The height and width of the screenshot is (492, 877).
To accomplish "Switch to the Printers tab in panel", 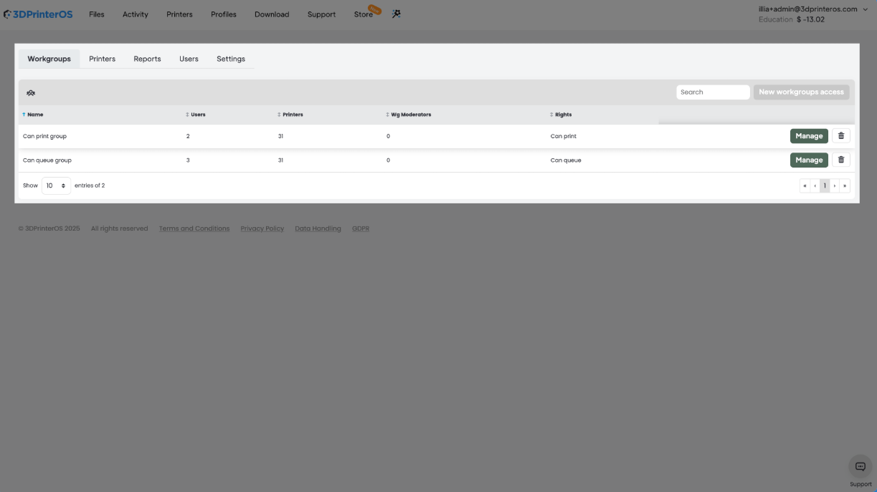I will 102,59.
